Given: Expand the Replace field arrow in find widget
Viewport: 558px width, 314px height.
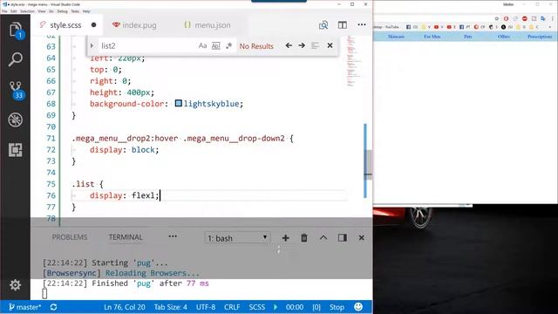Looking at the screenshot, I should 92,45.
